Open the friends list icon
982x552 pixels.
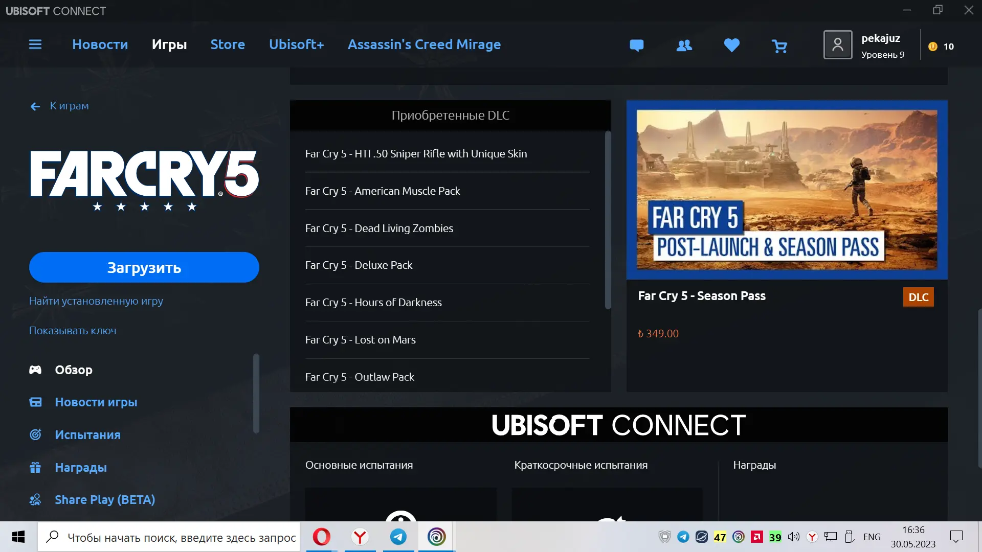tap(684, 45)
